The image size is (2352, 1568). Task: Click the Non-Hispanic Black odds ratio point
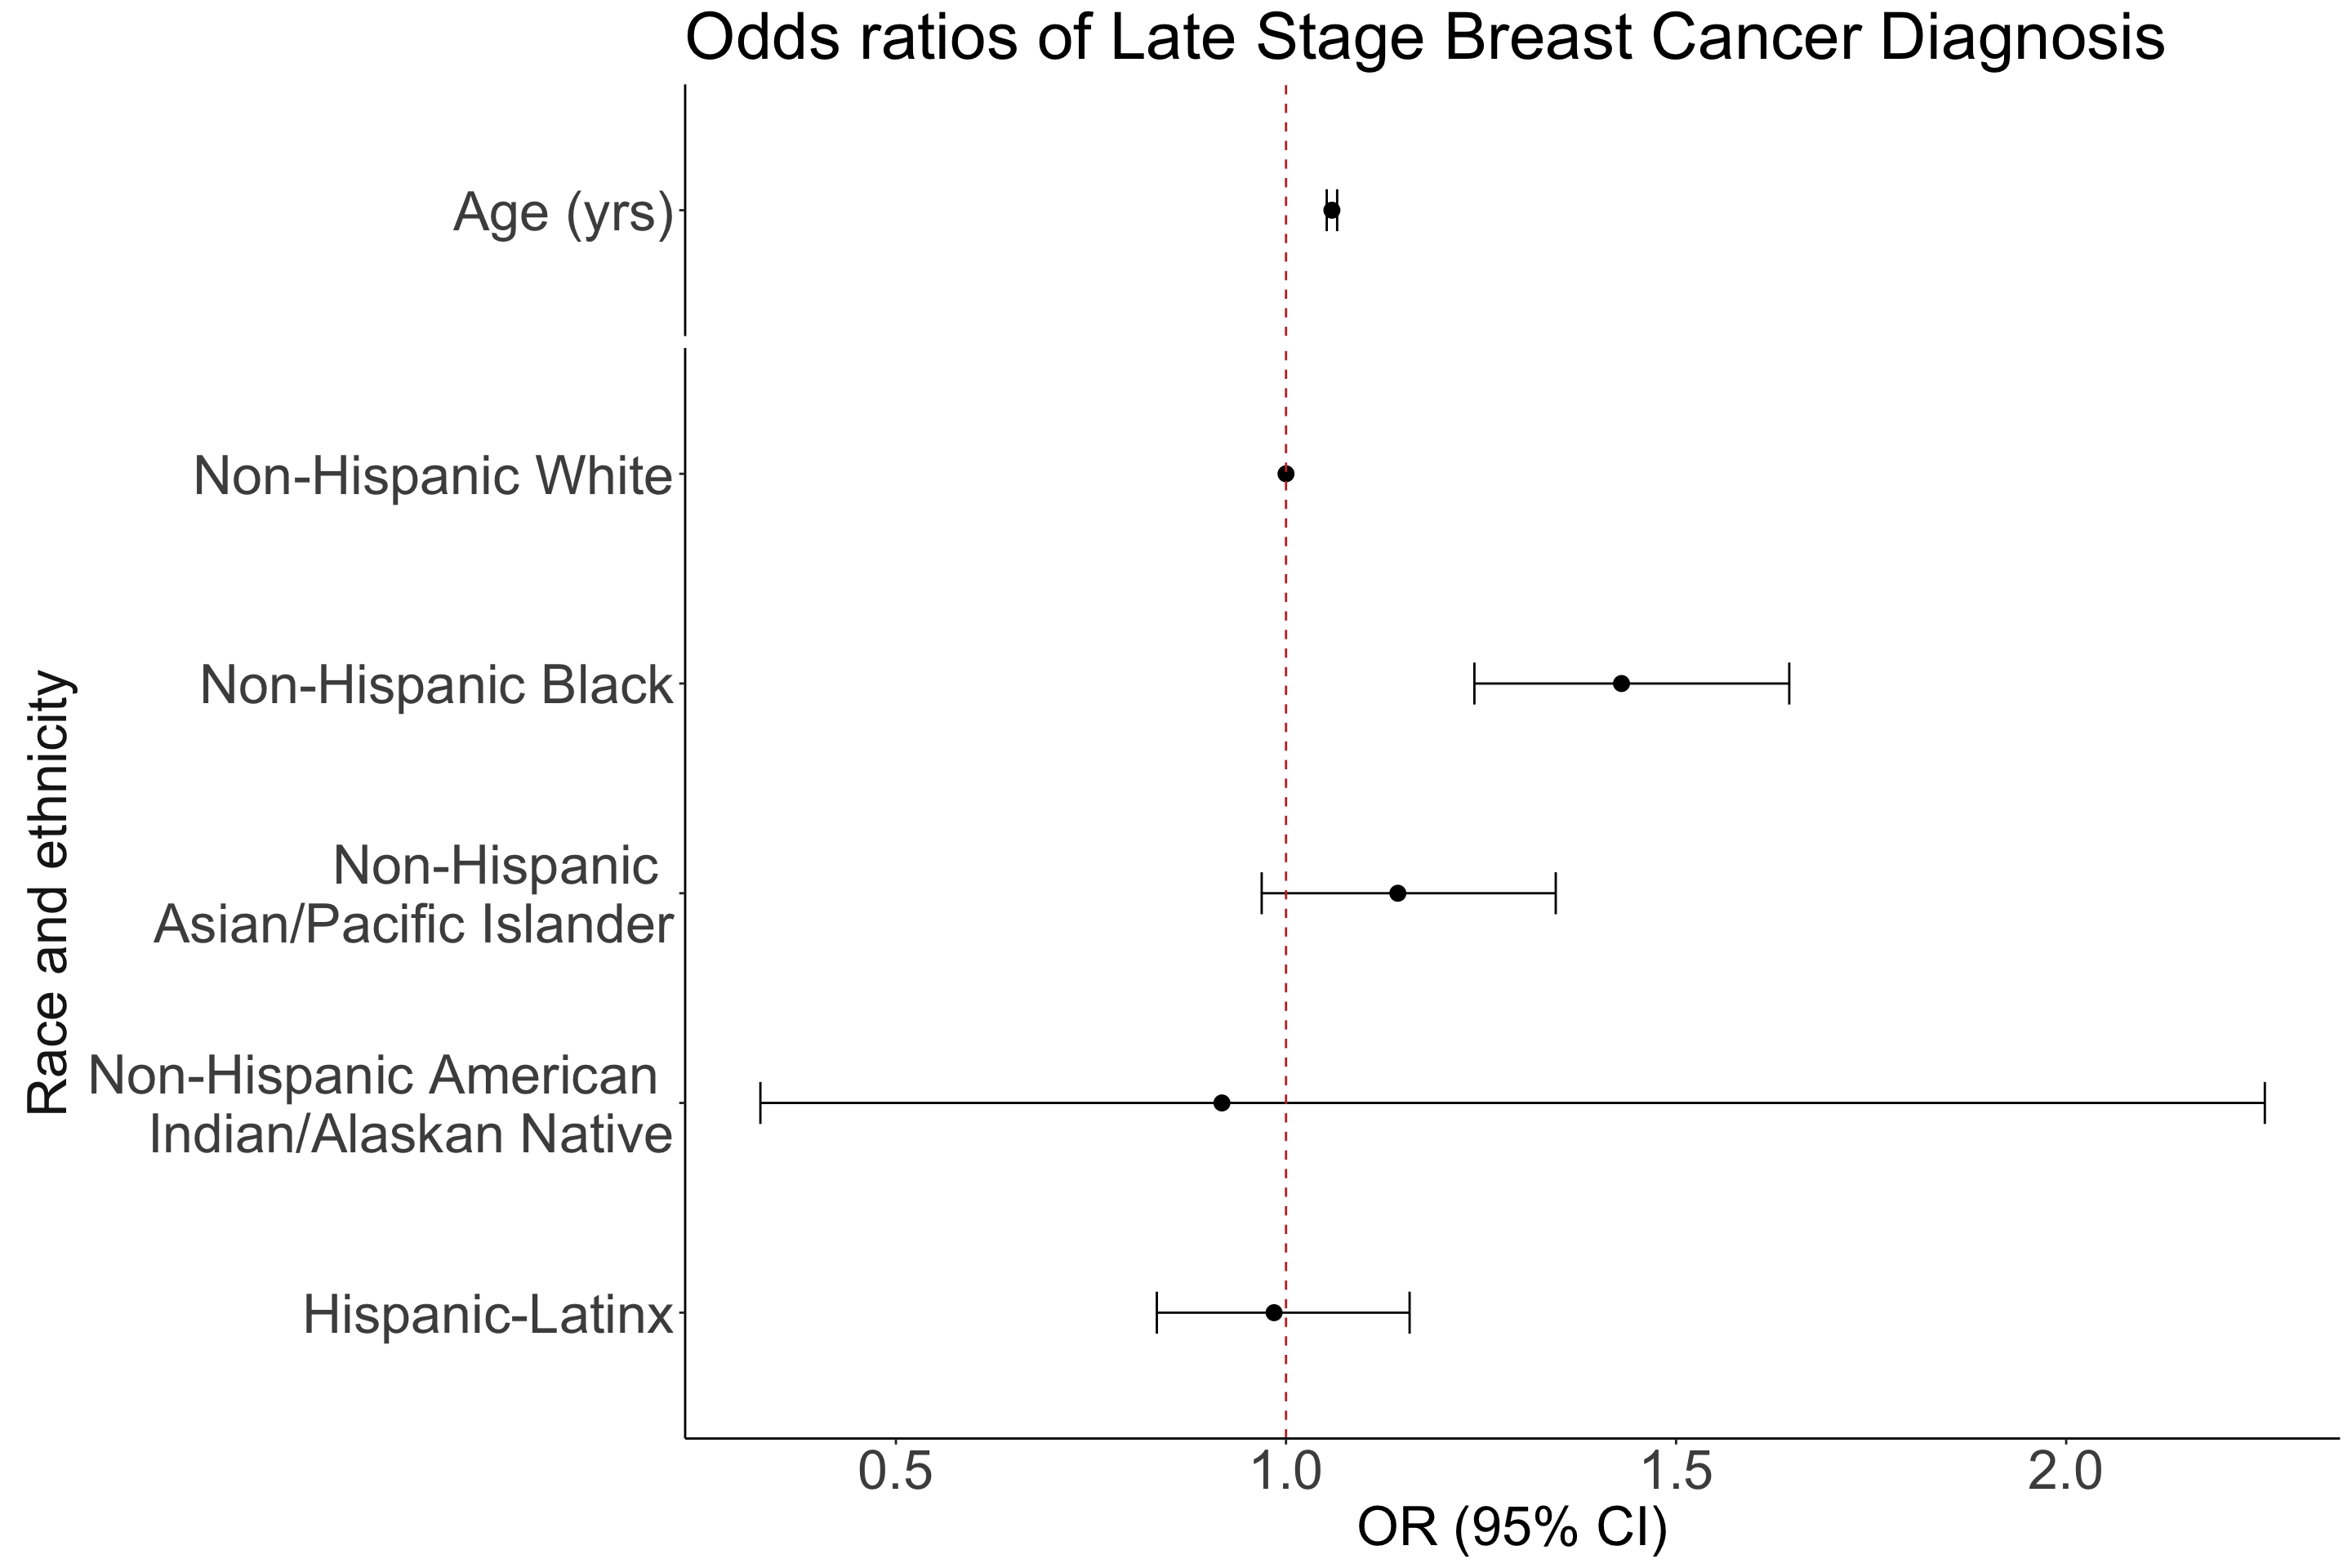coord(1621,683)
